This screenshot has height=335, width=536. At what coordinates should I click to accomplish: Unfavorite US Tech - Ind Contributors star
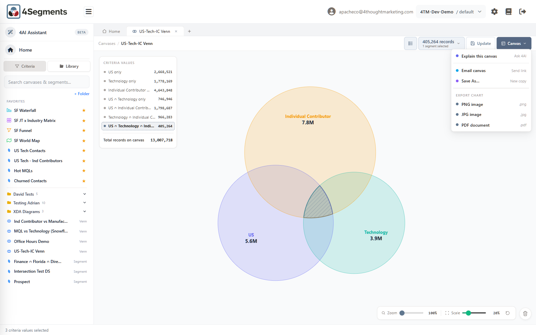click(84, 161)
